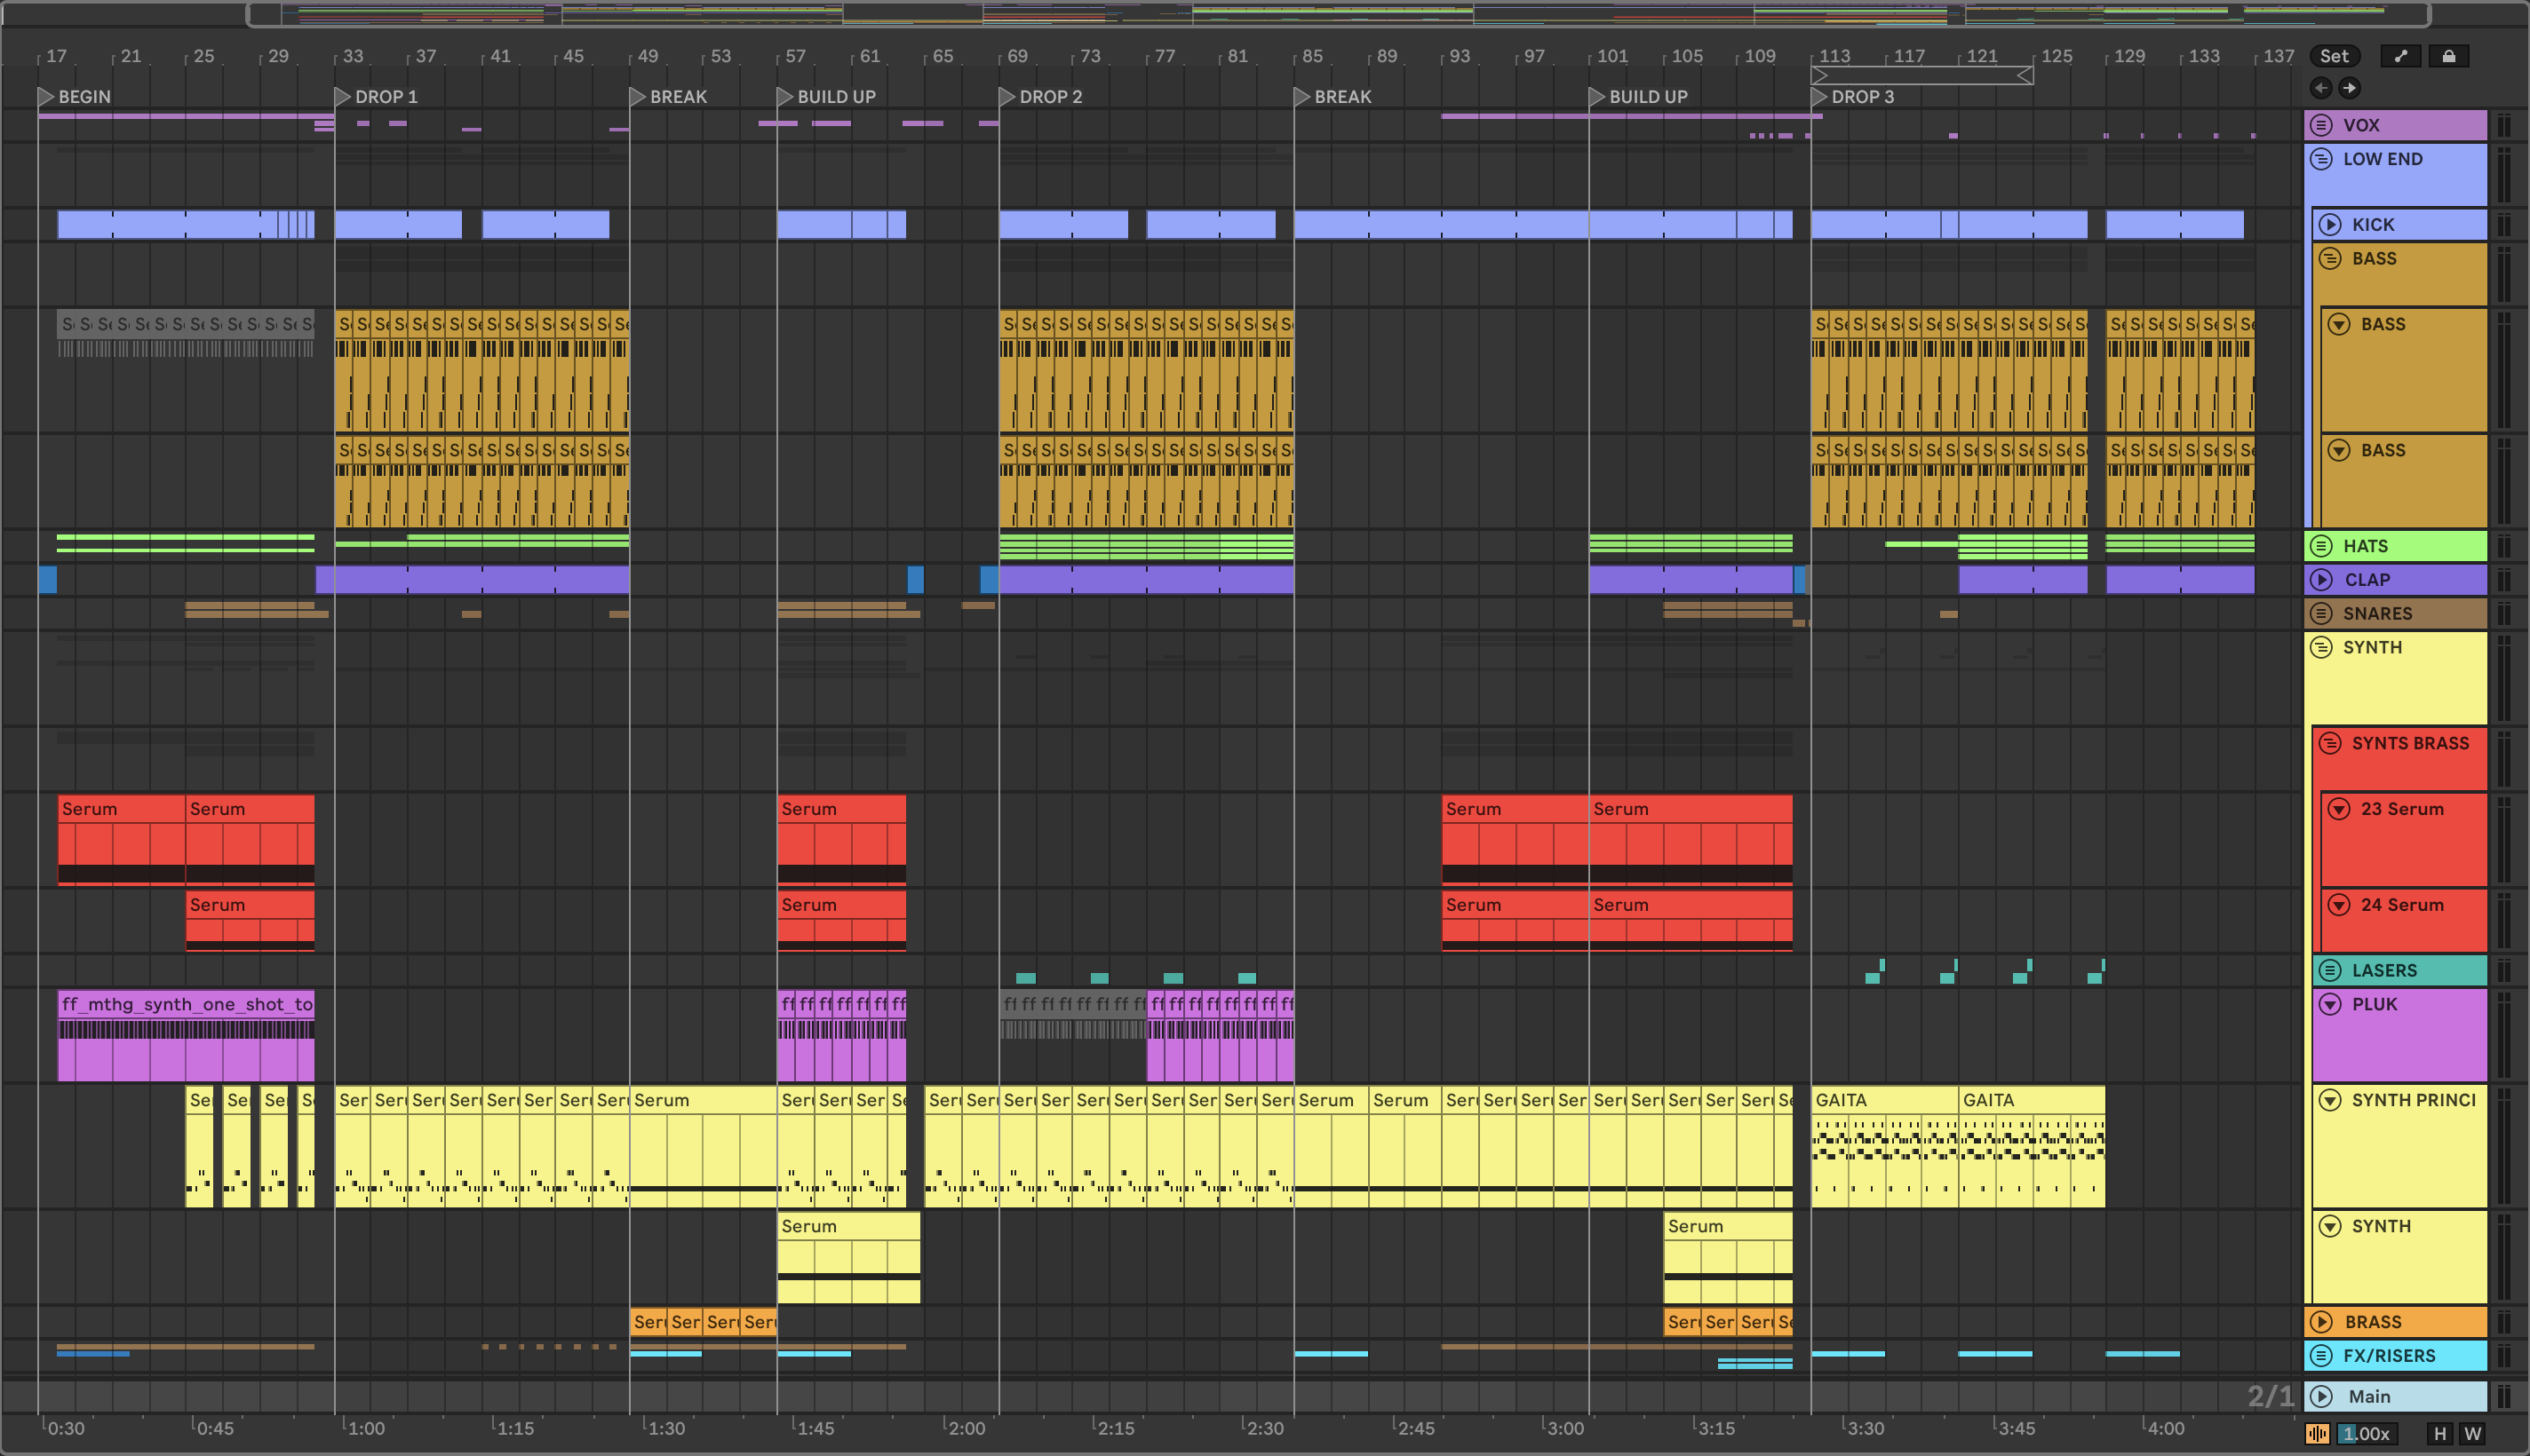
Task: Toggle Optimize Arrangement Width W
Action: (x=2473, y=1434)
